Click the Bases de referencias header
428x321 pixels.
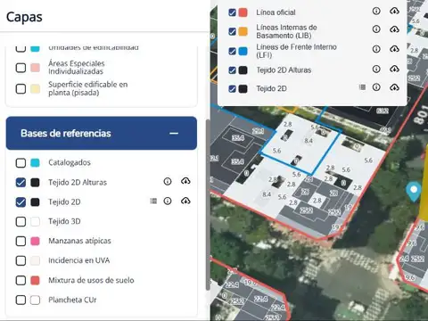[x=102, y=133]
